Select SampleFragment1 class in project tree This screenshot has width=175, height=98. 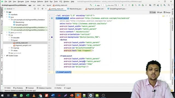[22, 25]
